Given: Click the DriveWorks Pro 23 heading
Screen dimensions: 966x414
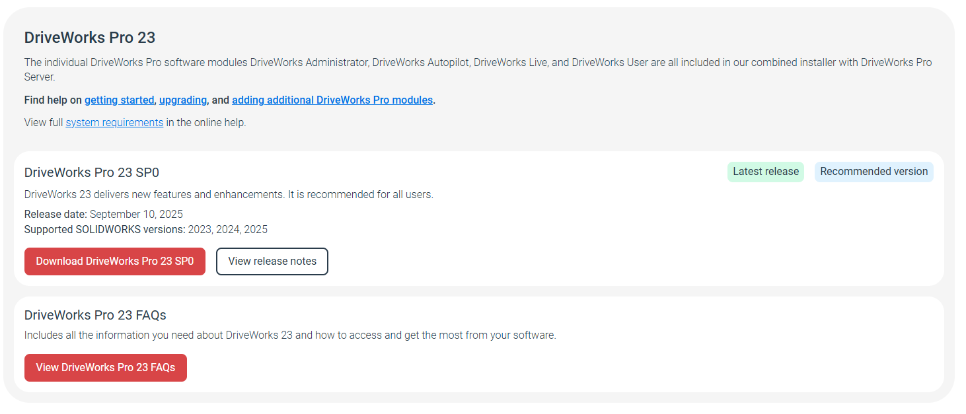Looking at the screenshot, I should 90,38.
